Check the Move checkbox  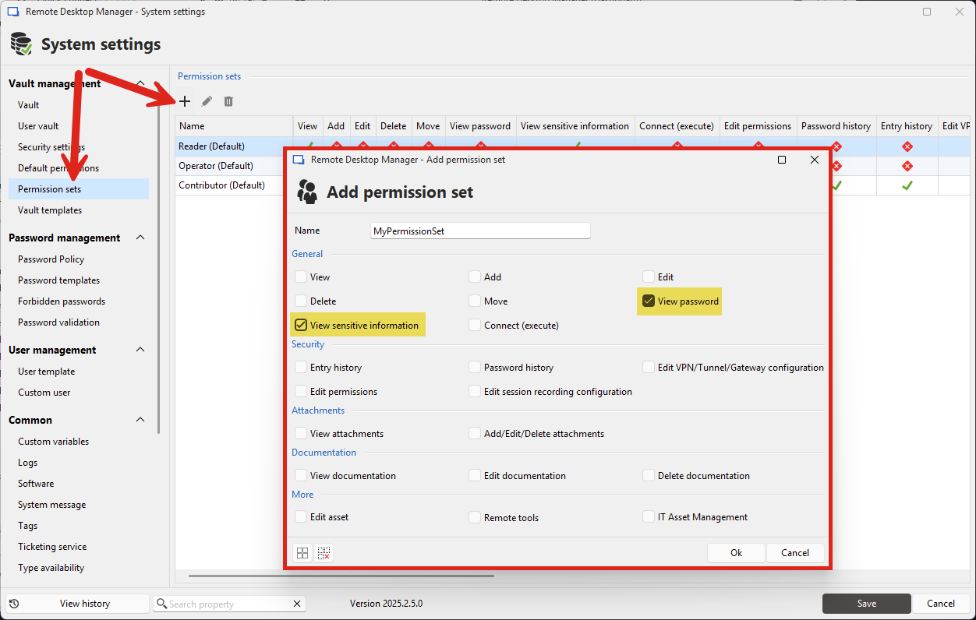pyautogui.click(x=475, y=301)
